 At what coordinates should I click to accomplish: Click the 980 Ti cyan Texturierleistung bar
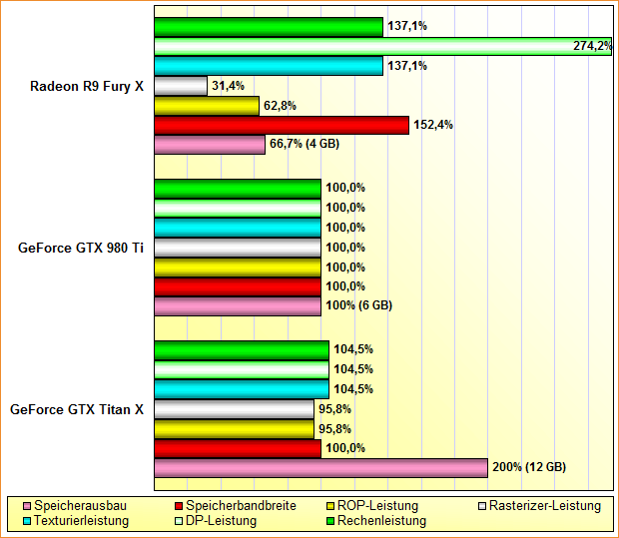tap(238, 228)
